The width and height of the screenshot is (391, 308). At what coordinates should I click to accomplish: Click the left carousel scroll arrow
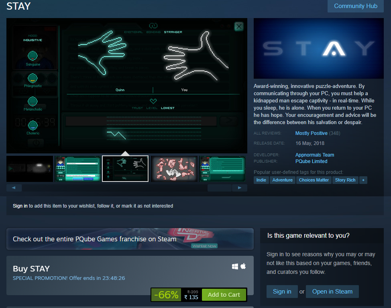tap(14, 188)
